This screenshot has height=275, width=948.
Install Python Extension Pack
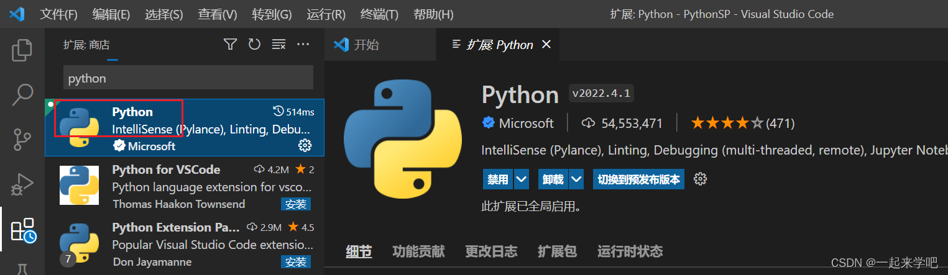tap(296, 262)
